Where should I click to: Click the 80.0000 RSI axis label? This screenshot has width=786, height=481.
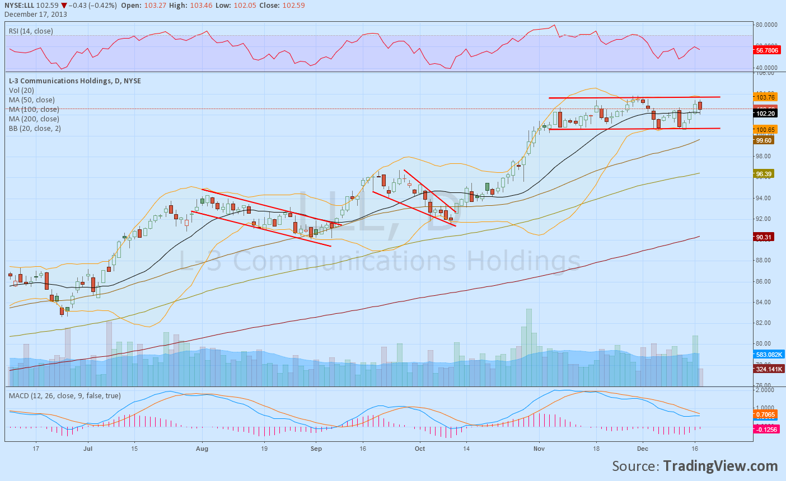[x=767, y=25]
